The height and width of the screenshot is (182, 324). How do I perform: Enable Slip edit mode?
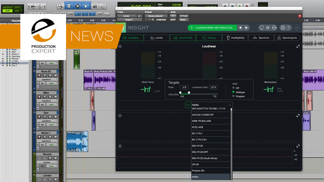(x=8, y=11)
